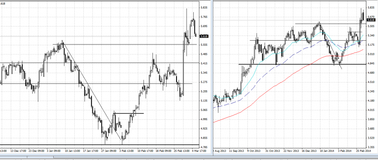Click the horizontal scrollbar thumb below left chart
The width and height of the screenshot is (378, 160).
coord(40,157)
